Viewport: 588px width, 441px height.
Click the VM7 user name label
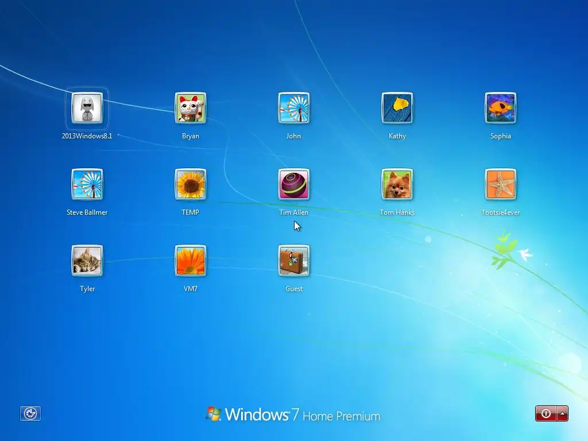(191, 289)
